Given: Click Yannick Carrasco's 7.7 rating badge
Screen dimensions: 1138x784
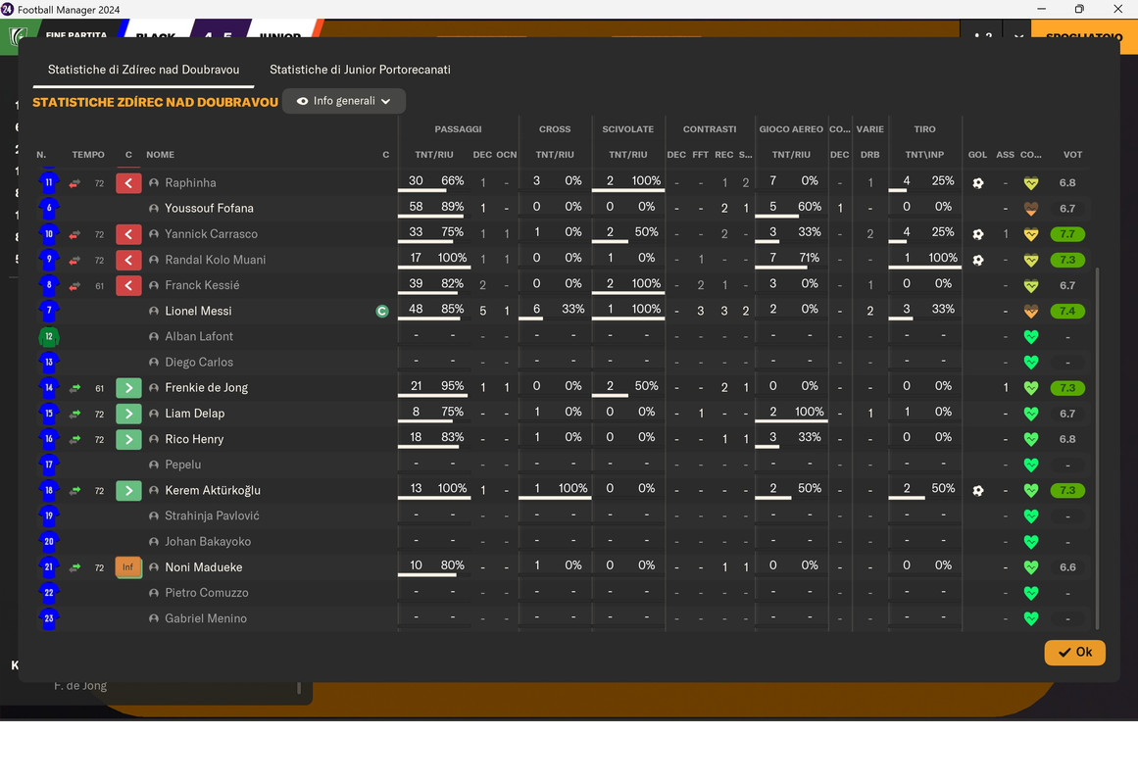Looking at the screenshot, I should [1066, 234].
